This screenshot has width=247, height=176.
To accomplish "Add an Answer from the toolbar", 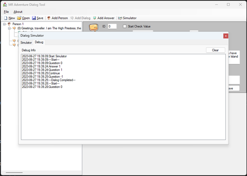I will pos(104,18).
